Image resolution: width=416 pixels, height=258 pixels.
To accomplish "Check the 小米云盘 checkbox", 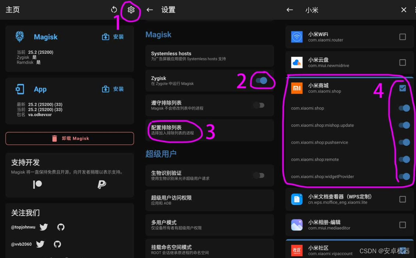I will click(402, 63).
